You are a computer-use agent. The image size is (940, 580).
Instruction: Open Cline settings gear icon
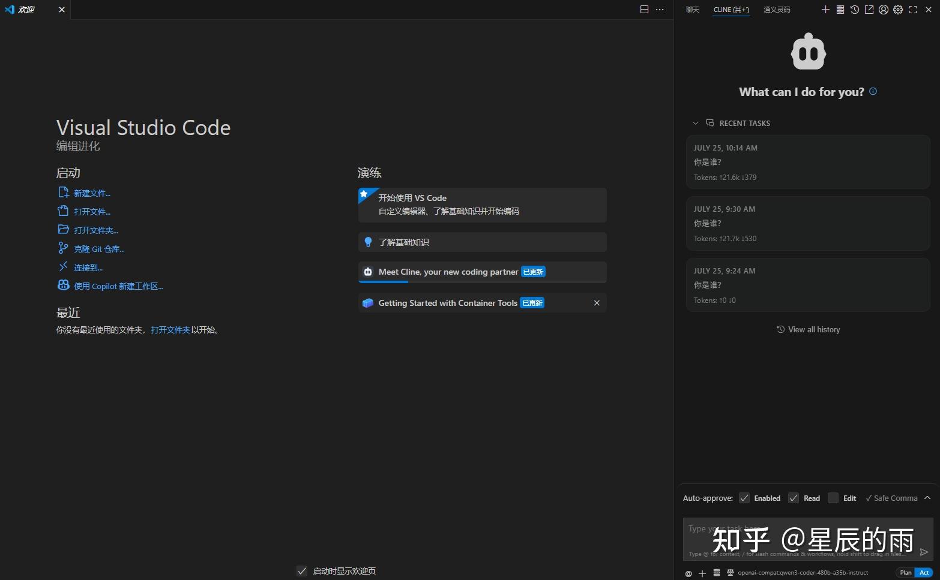point(898,10)
